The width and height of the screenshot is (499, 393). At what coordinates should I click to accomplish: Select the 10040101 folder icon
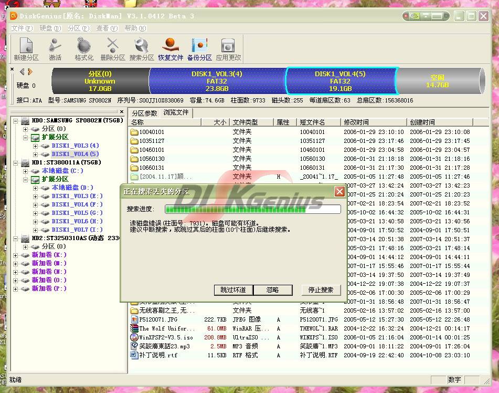pos(134,132)
